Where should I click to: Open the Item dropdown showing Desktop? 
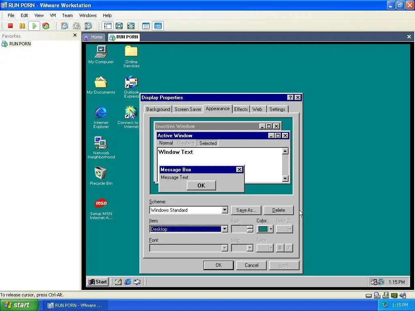point(225,229)
